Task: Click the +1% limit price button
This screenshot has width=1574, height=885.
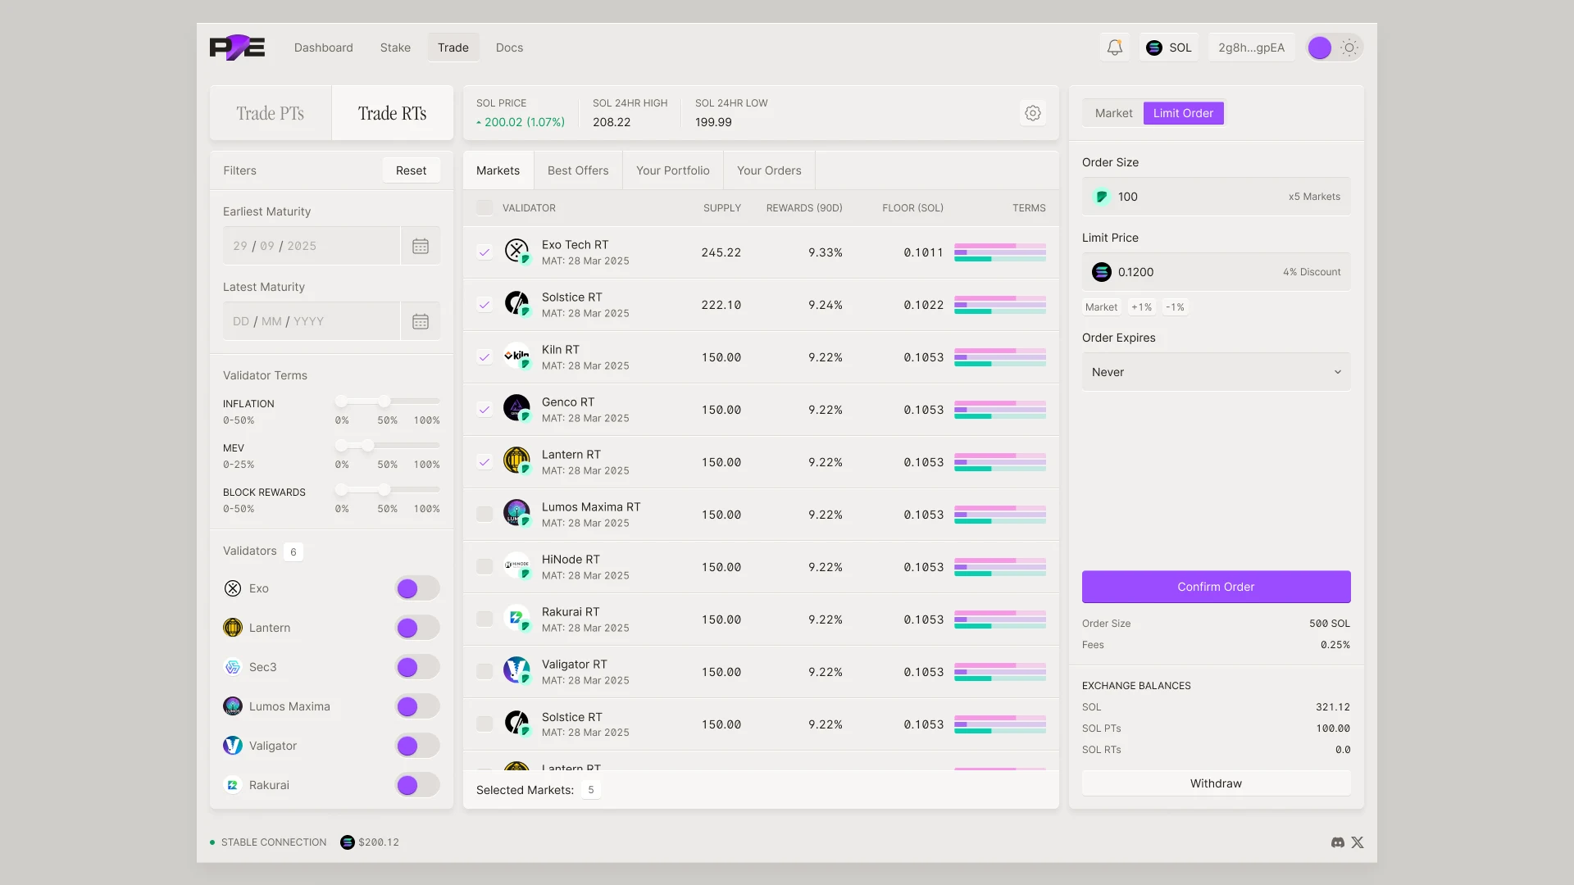Action: [1141, 307]
